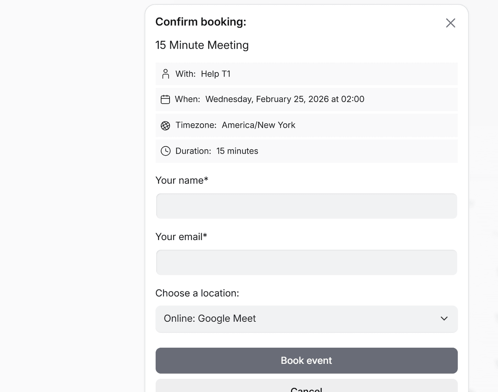This screenshot has width=498, height=392.
Task: Click the Your email input field
Action: pos(306,262)
